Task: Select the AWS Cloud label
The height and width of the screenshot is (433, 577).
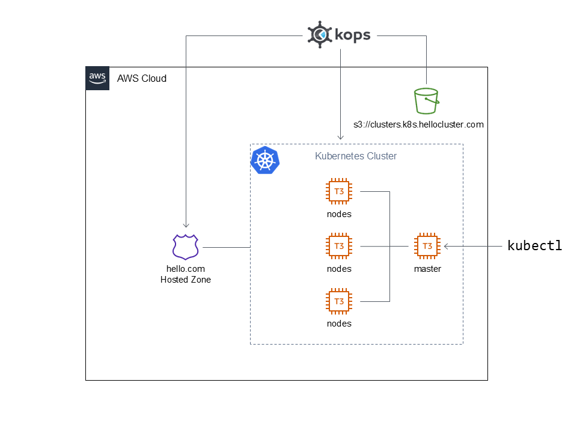Action: coord(142,79)
